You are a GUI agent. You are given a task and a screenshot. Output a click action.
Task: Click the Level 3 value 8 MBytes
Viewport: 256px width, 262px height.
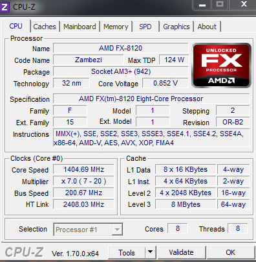tap(186, 204)
